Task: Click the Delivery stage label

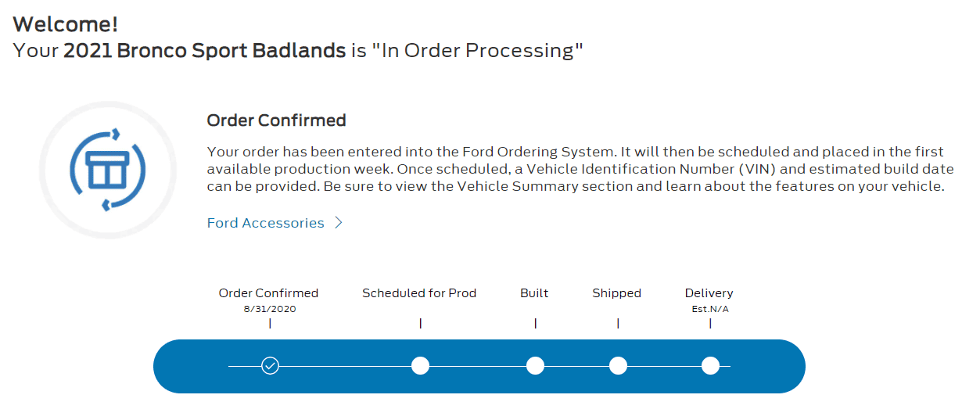Action: [709, 293]
